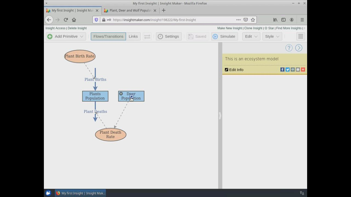Open more sharing options plus icon
This screenshot has width=351, height=197.
click(x=303, y=69)
